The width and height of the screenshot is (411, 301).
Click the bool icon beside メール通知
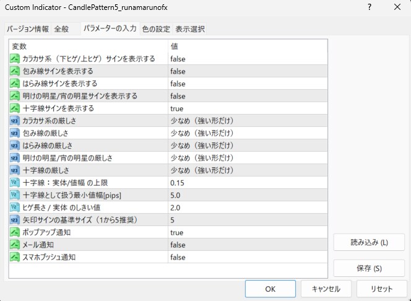tap(15, 245)
